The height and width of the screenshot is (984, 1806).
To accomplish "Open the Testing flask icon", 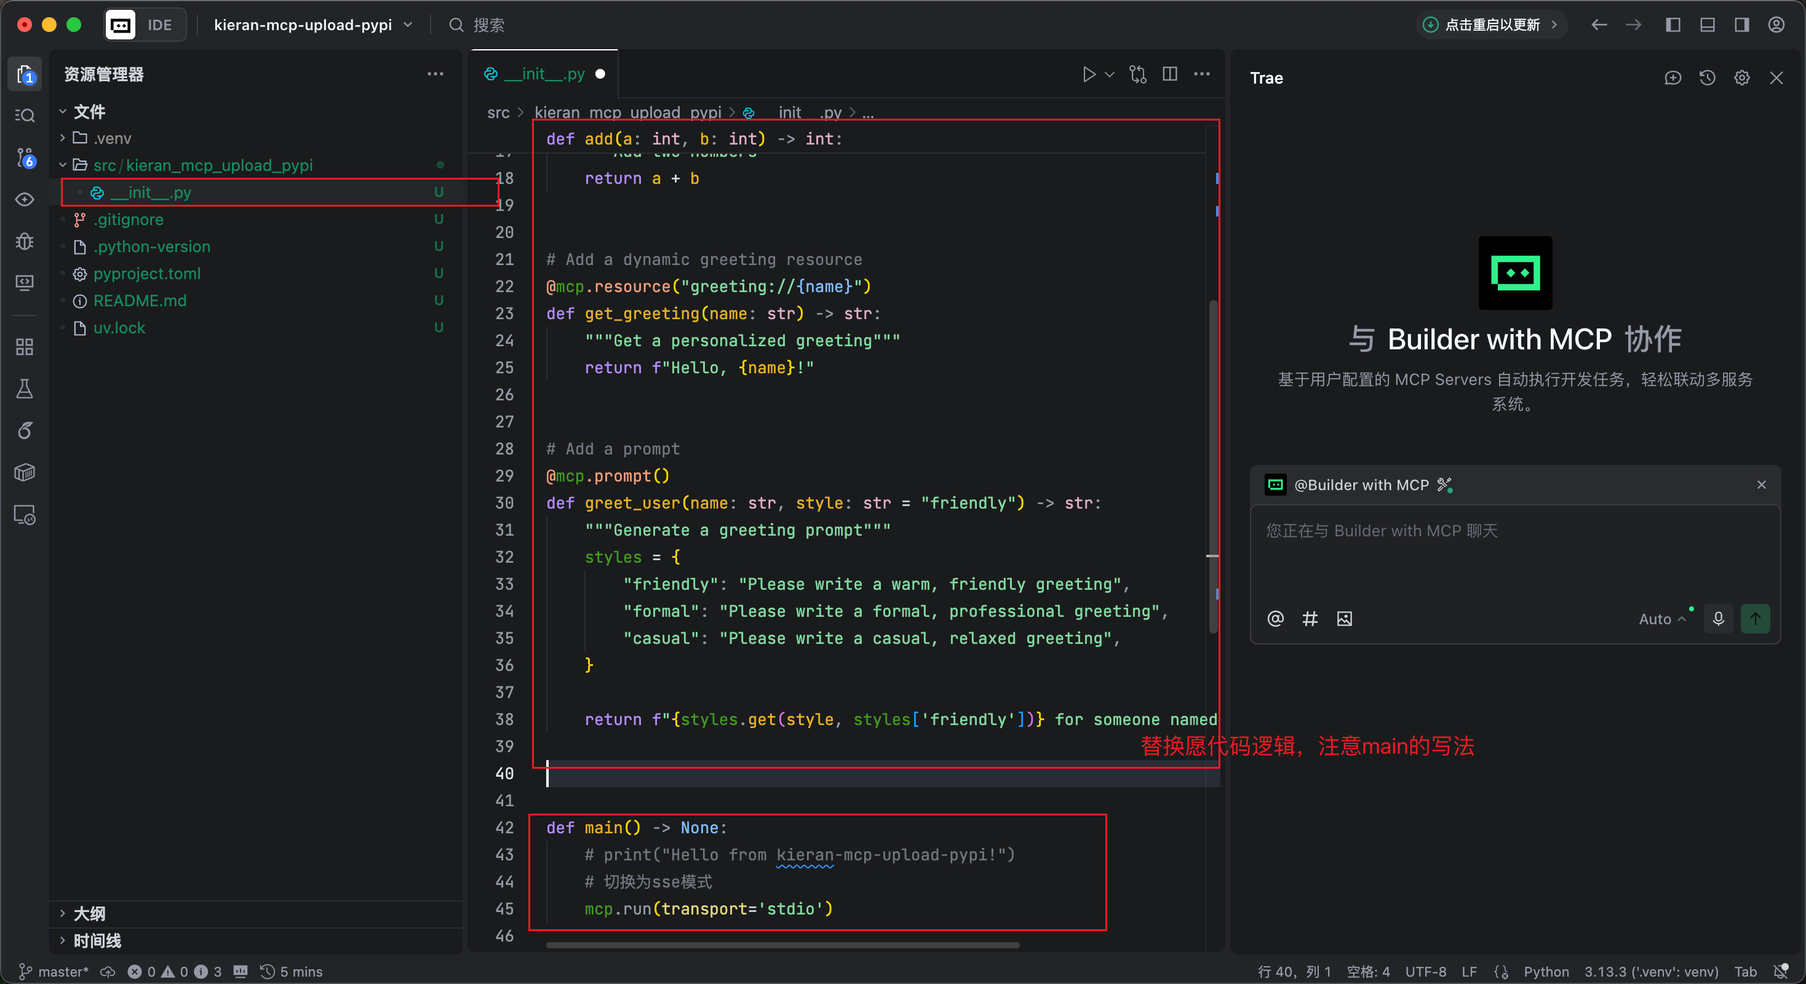I will (x=25, y=388).
